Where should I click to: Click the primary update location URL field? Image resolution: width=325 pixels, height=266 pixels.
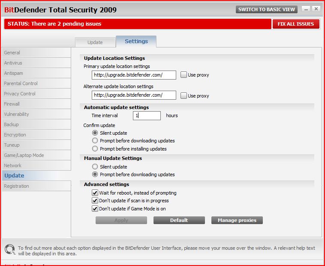point(134,75)
